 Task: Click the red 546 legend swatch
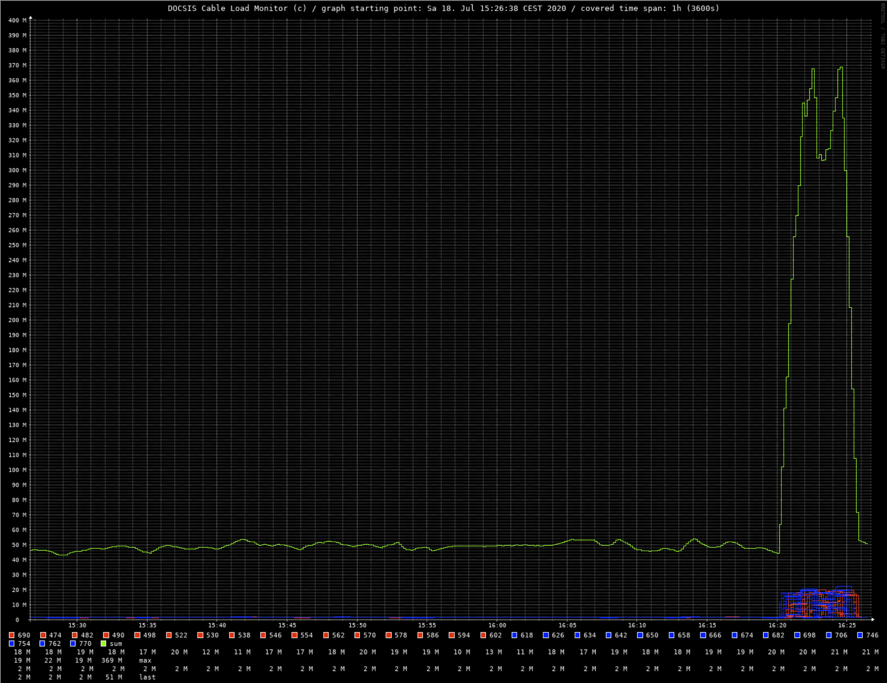pyautogui.click(x=263, y=635)
